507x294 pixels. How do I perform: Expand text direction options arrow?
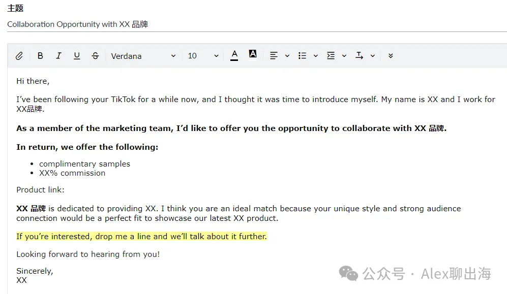click(x=372, y=56)
